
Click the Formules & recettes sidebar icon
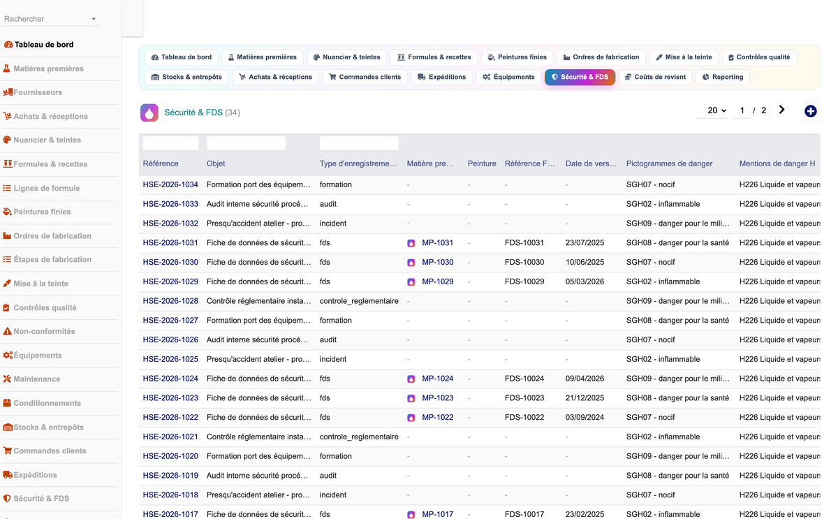(x=8, y=164)
